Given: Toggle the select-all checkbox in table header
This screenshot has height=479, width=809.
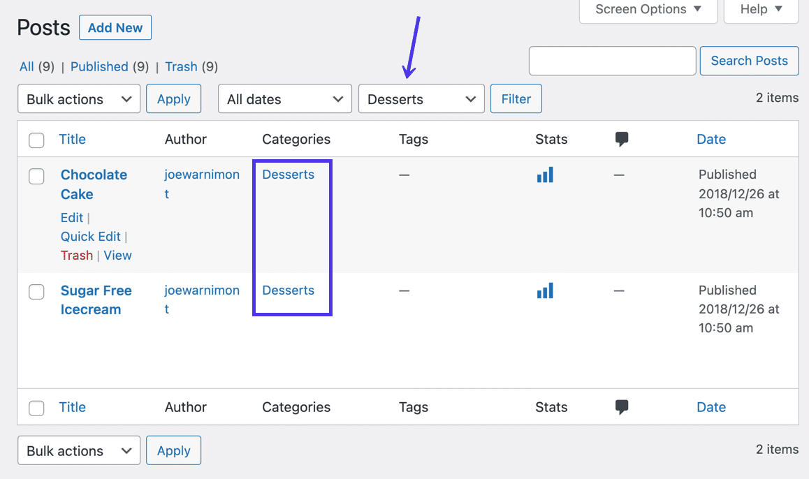Looking at the screenshot, I should tap(36, 140).
